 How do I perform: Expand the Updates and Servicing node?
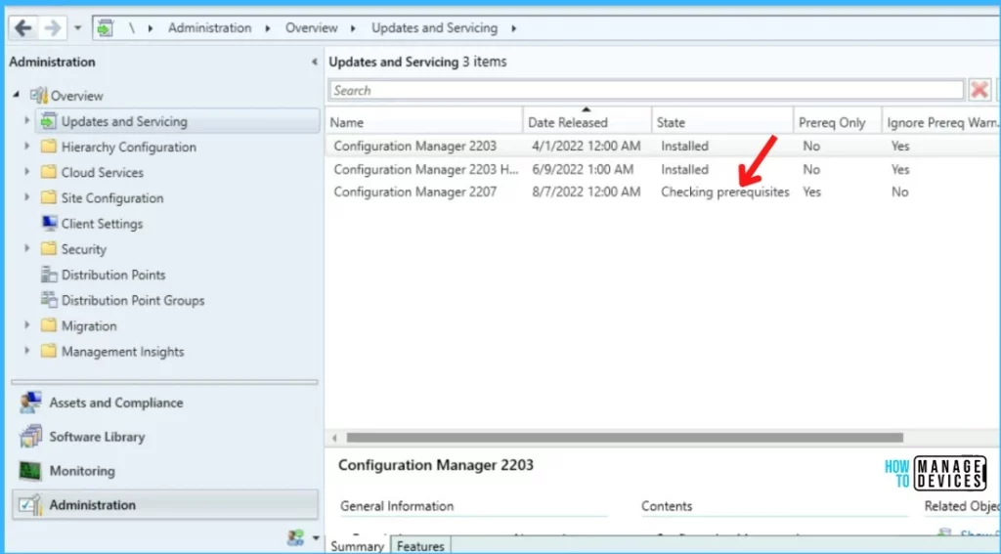click(26, 120)
